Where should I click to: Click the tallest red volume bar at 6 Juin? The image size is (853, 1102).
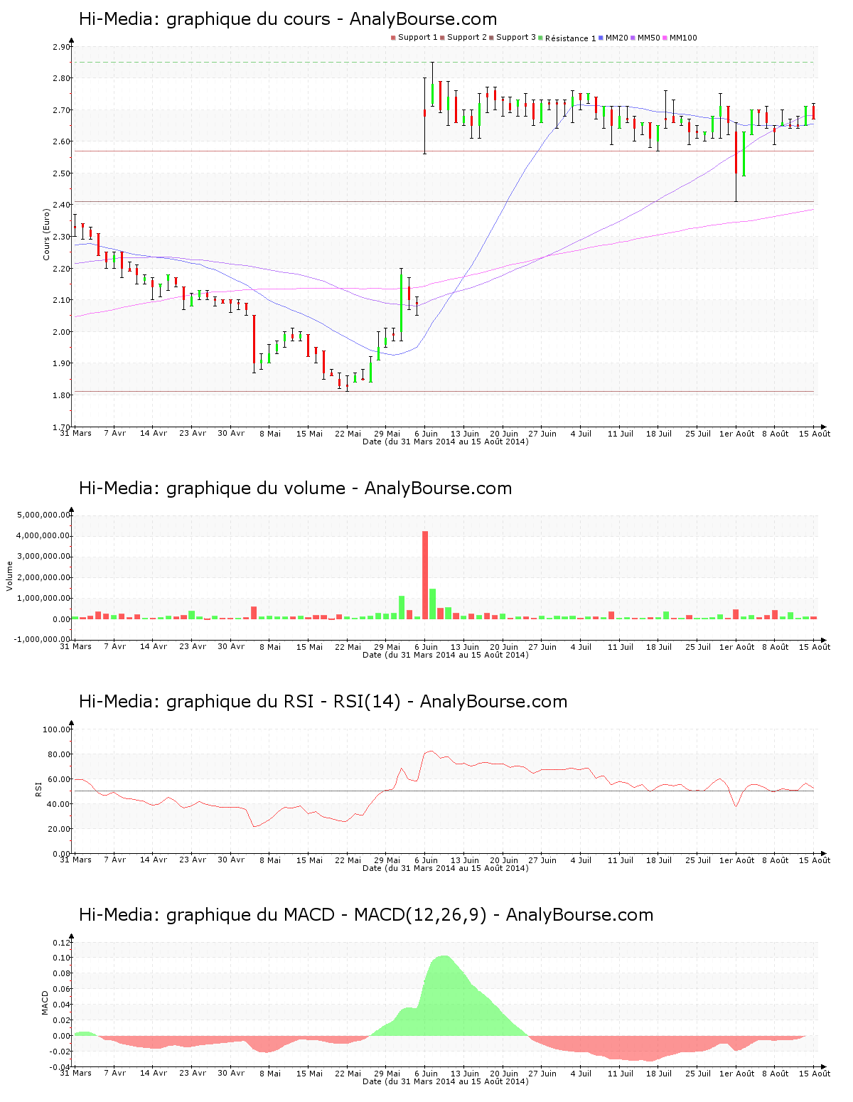(x=425, y=574)
